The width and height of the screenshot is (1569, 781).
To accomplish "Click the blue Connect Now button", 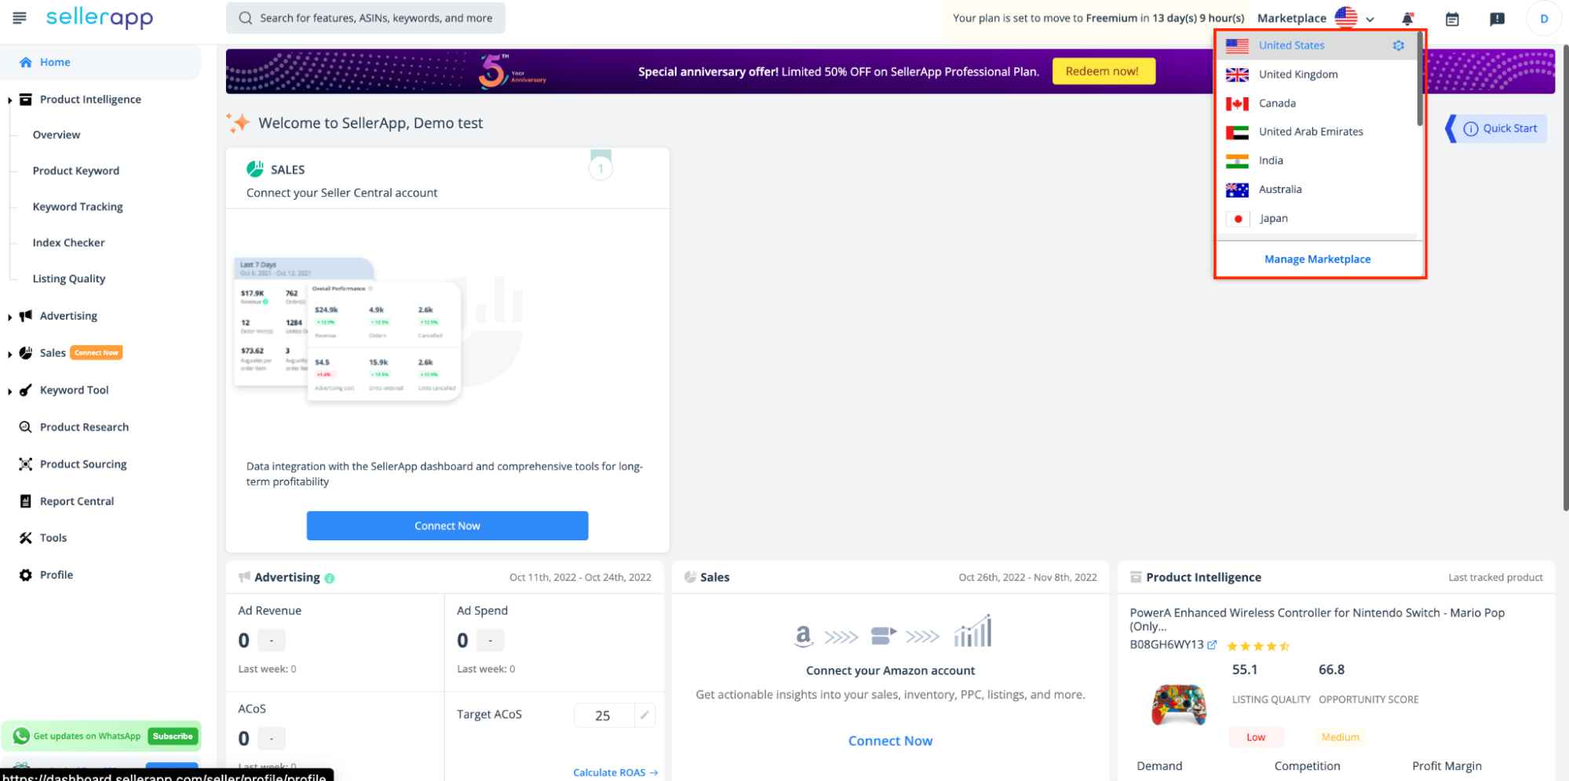I will 447,525.
